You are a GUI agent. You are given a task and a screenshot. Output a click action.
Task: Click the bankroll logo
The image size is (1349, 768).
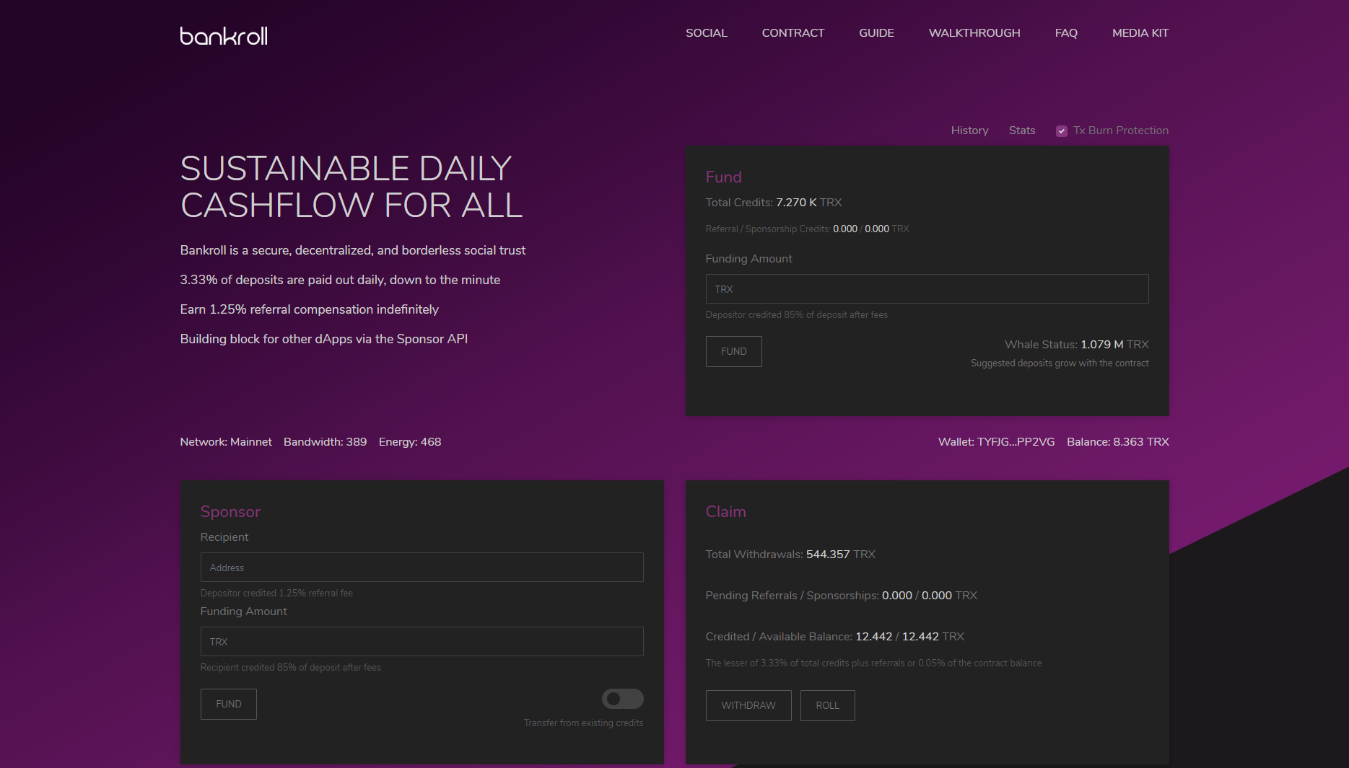223,35
